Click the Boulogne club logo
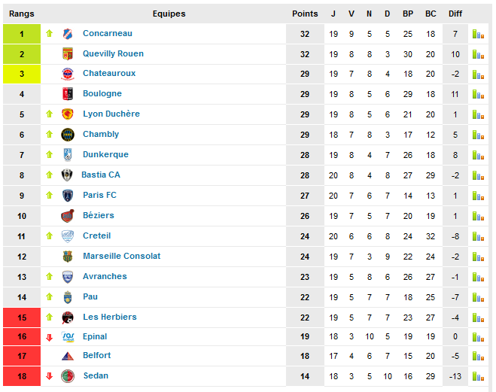 click(x=68, y=94)
